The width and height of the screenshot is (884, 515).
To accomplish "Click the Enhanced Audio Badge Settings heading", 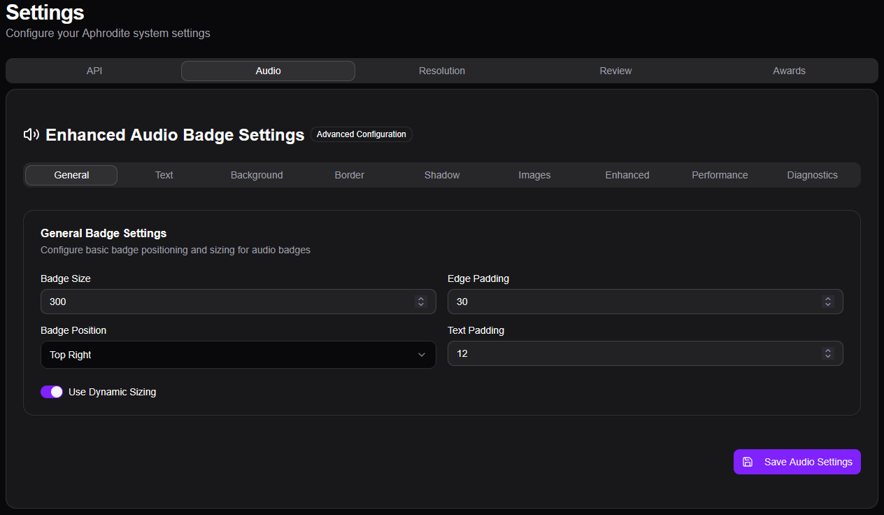I will [x=175, y=134].
